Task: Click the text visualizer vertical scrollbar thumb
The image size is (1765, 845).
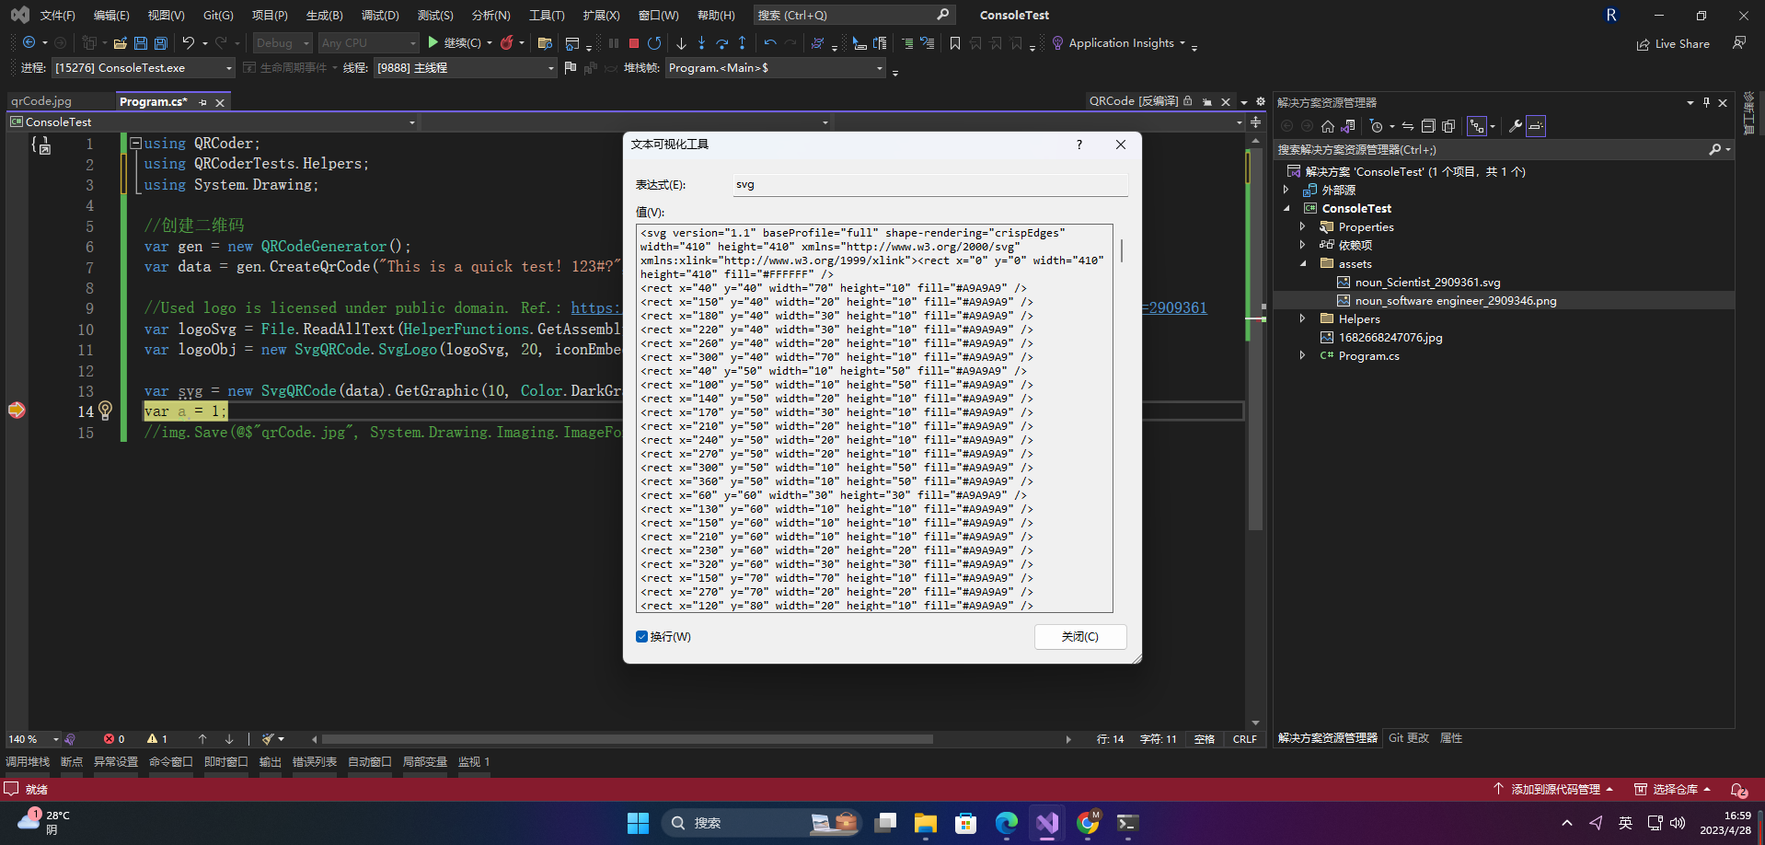Action: point(1122,250)
